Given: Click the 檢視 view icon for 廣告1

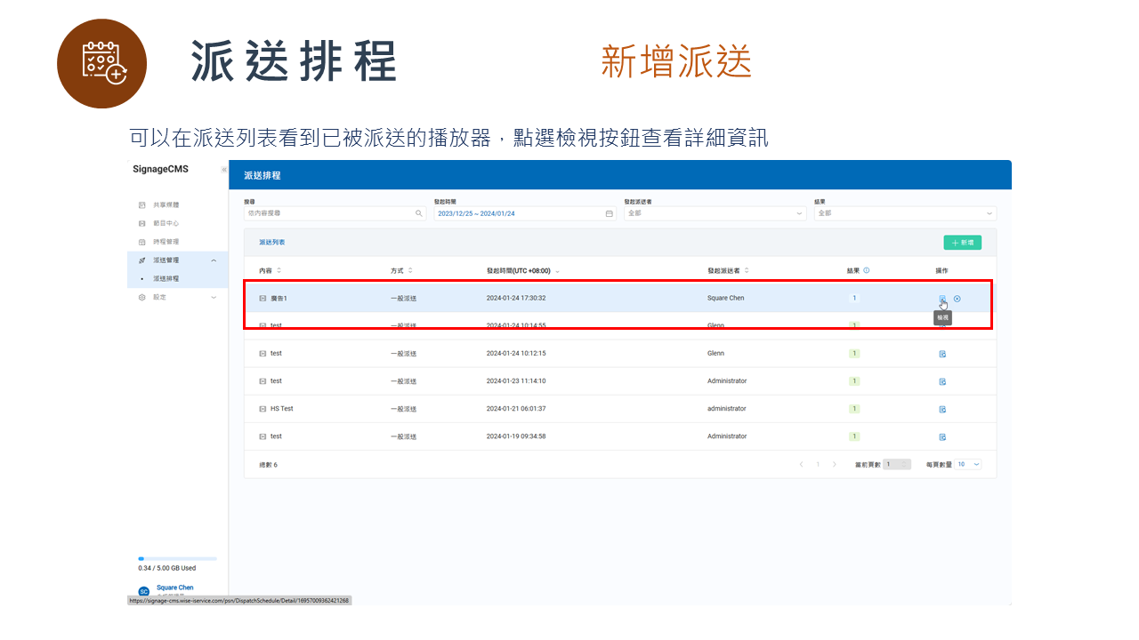Looking at the screenshot, I should tap(942, 298).
